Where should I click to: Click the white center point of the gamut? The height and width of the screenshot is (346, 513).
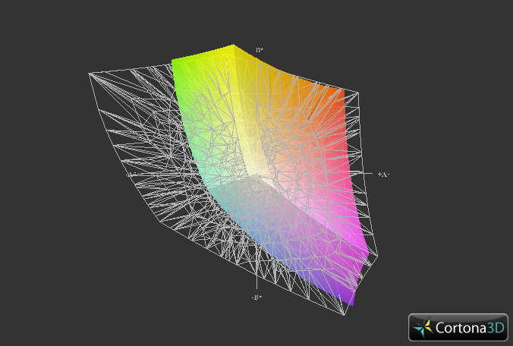coord(260,176)
